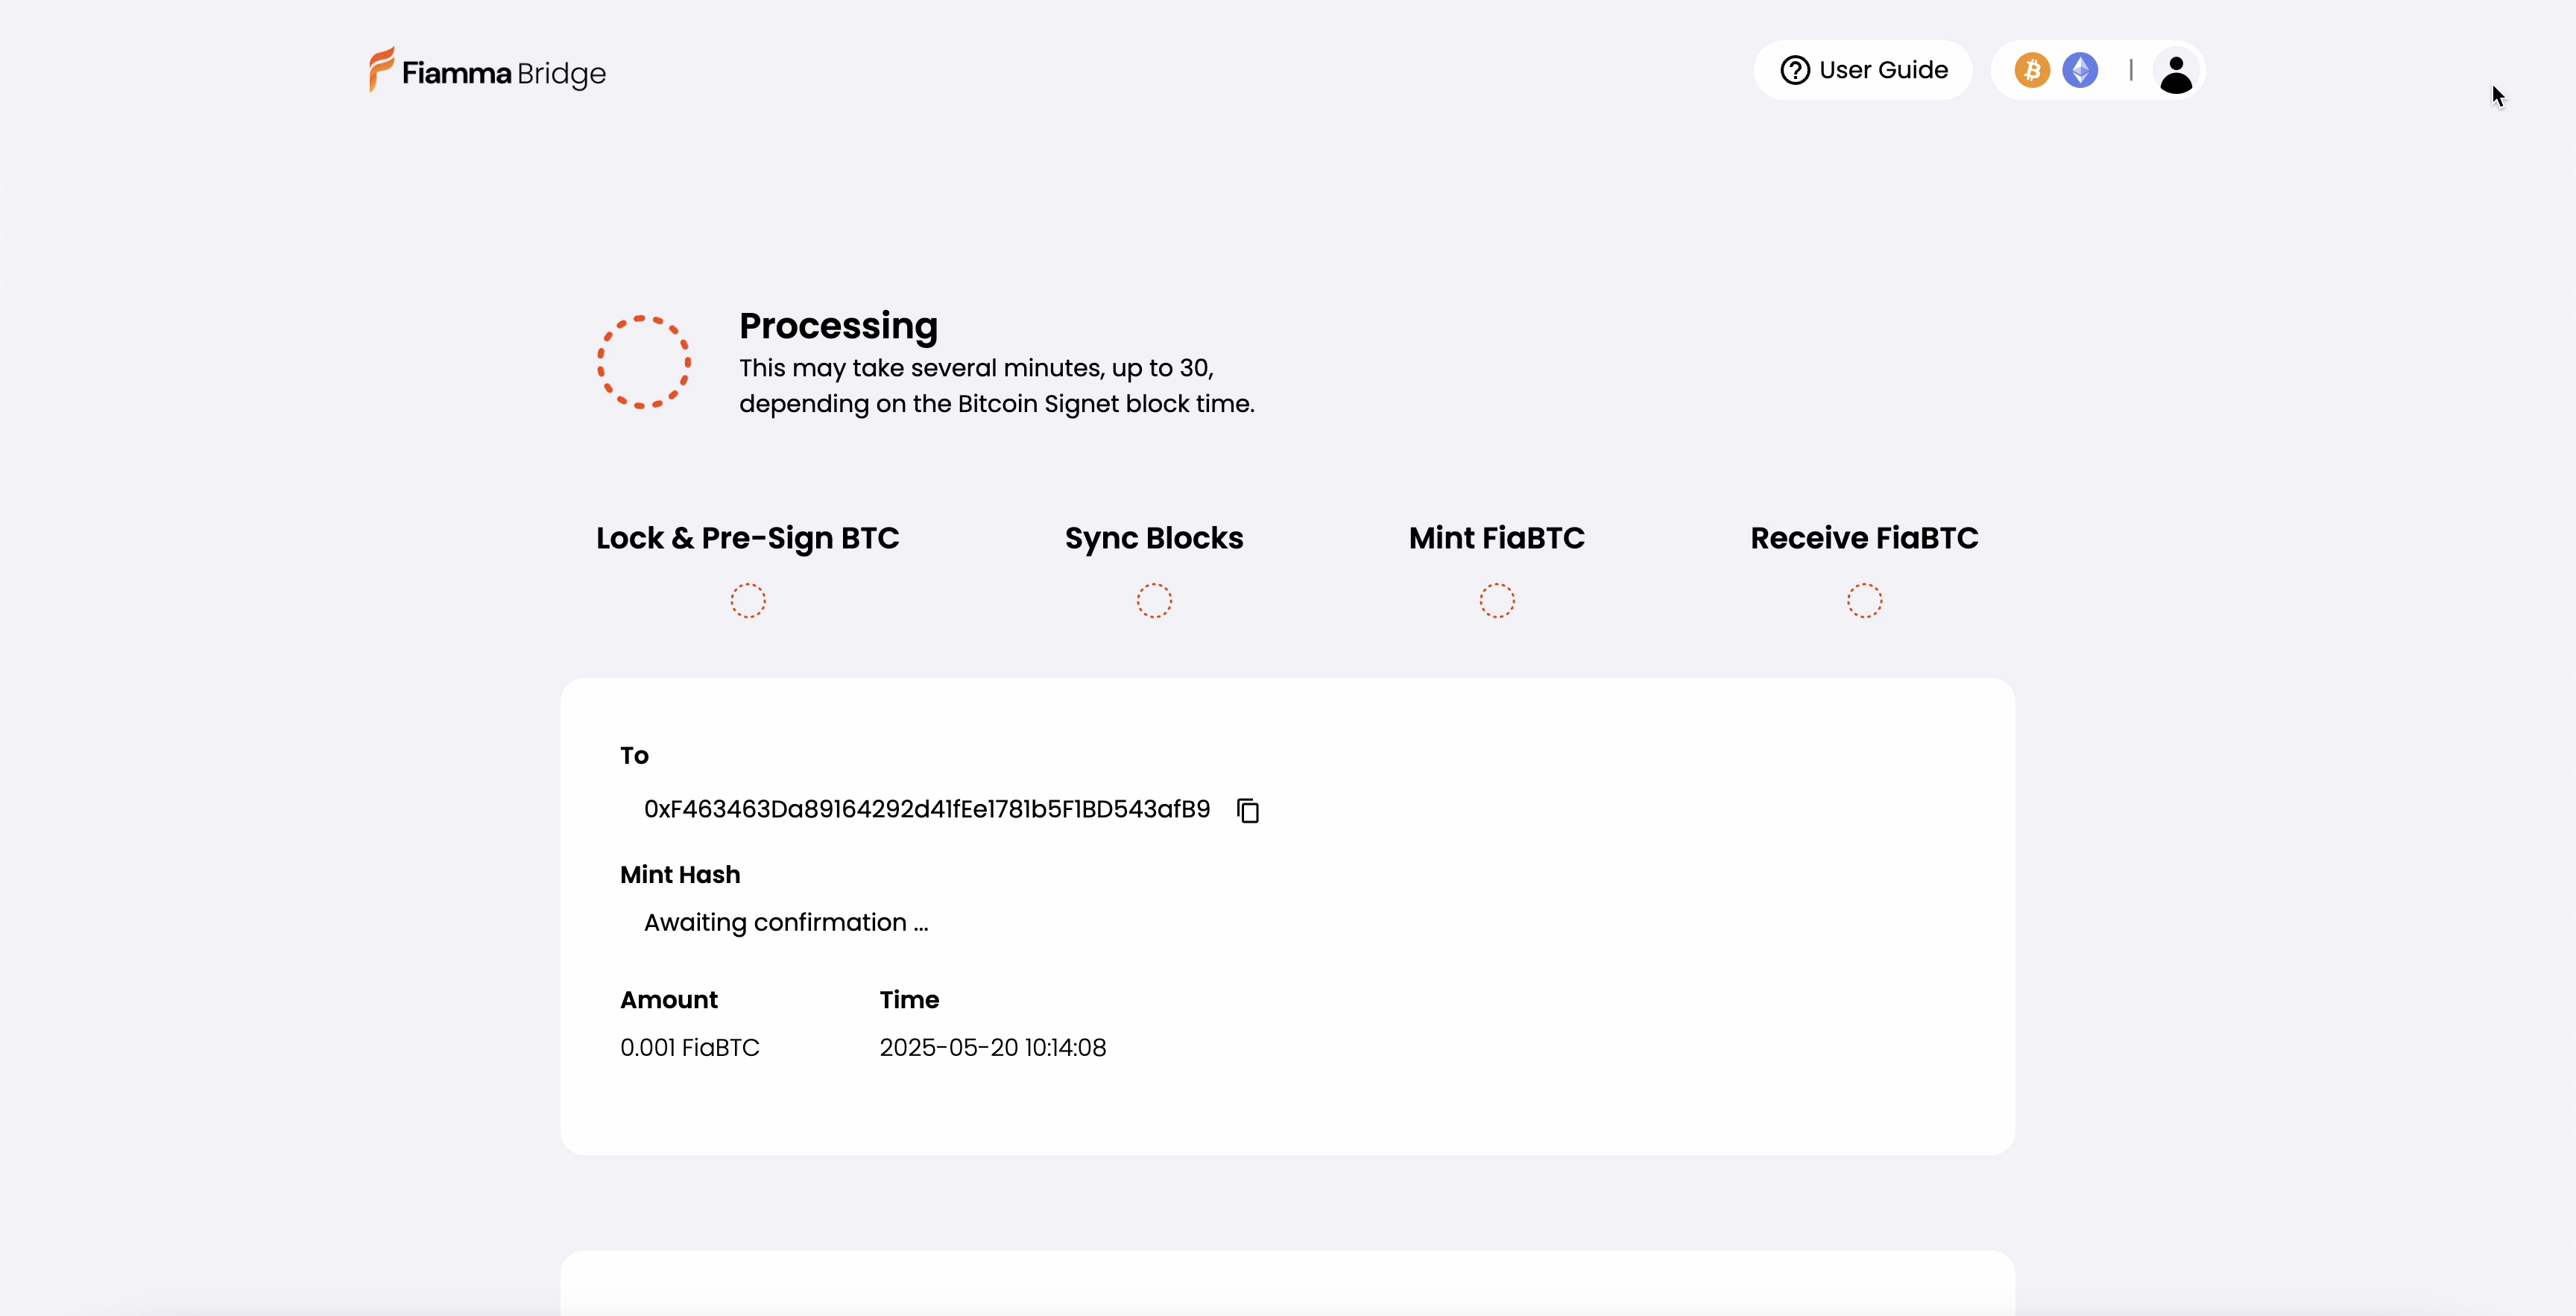
Task: Click the Lock & Pre-Sign BTC step indicator
Action: click(x=748, y=601)
